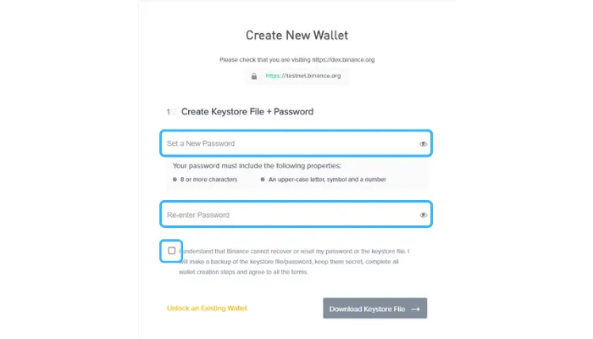Click the 8 or more characters requirement
Image resolution: width=593 pixels, height=339 pixels.
point(208,180)
